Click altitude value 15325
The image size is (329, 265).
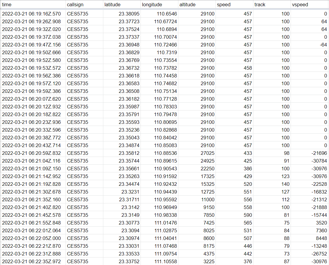208,184
